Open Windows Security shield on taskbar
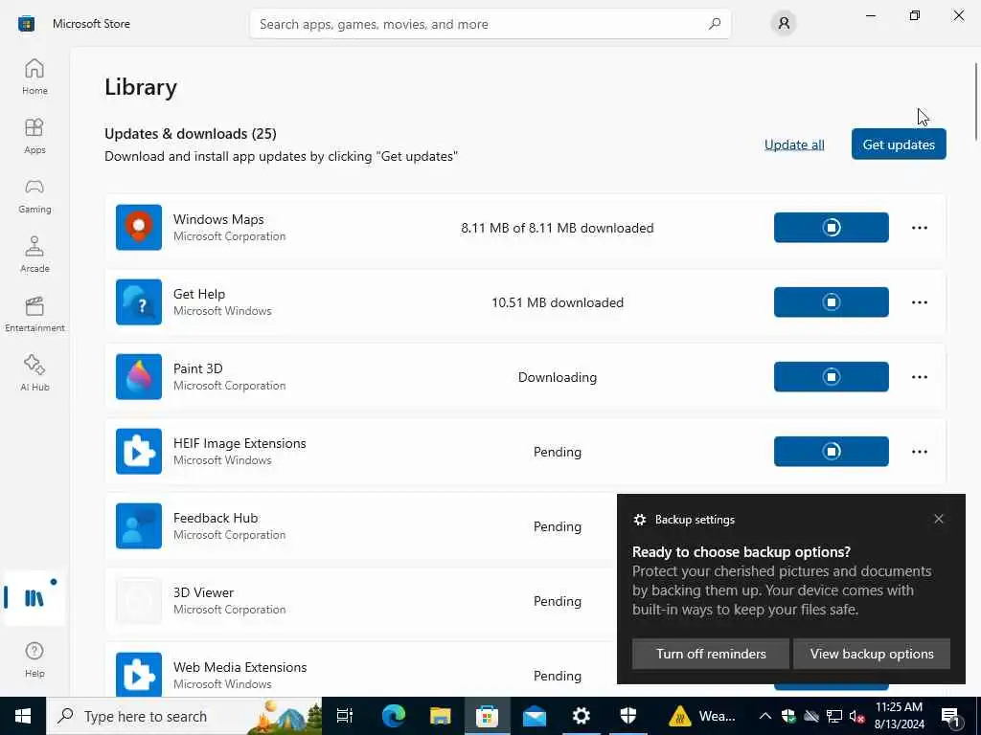Image resolution: width=981 pixels, height=735 pixels. click(x=628, y=716)
